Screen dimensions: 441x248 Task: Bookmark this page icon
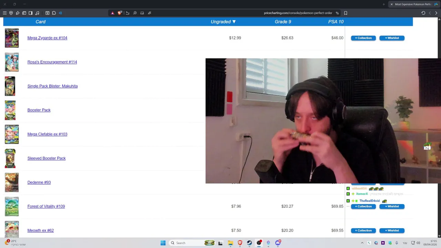346,13
